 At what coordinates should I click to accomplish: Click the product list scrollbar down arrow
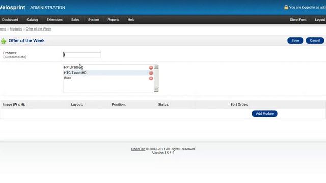tap(156, 89)
